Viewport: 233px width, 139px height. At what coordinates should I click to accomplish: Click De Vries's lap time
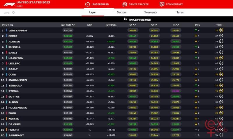point(68,124)
